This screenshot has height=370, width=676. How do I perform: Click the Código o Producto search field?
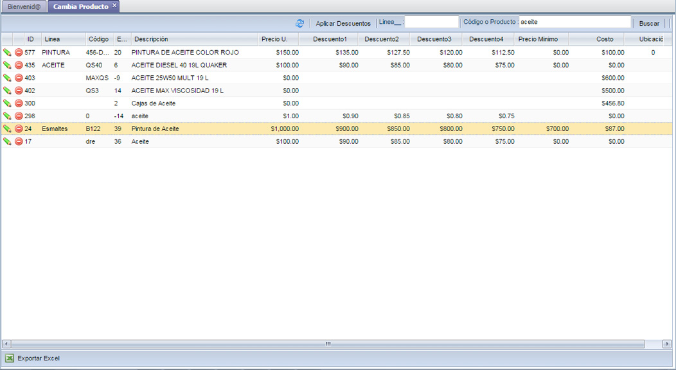click(x=574, y=22)
